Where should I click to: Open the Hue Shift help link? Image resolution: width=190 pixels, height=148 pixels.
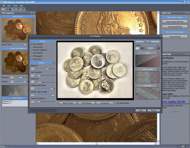181,102
